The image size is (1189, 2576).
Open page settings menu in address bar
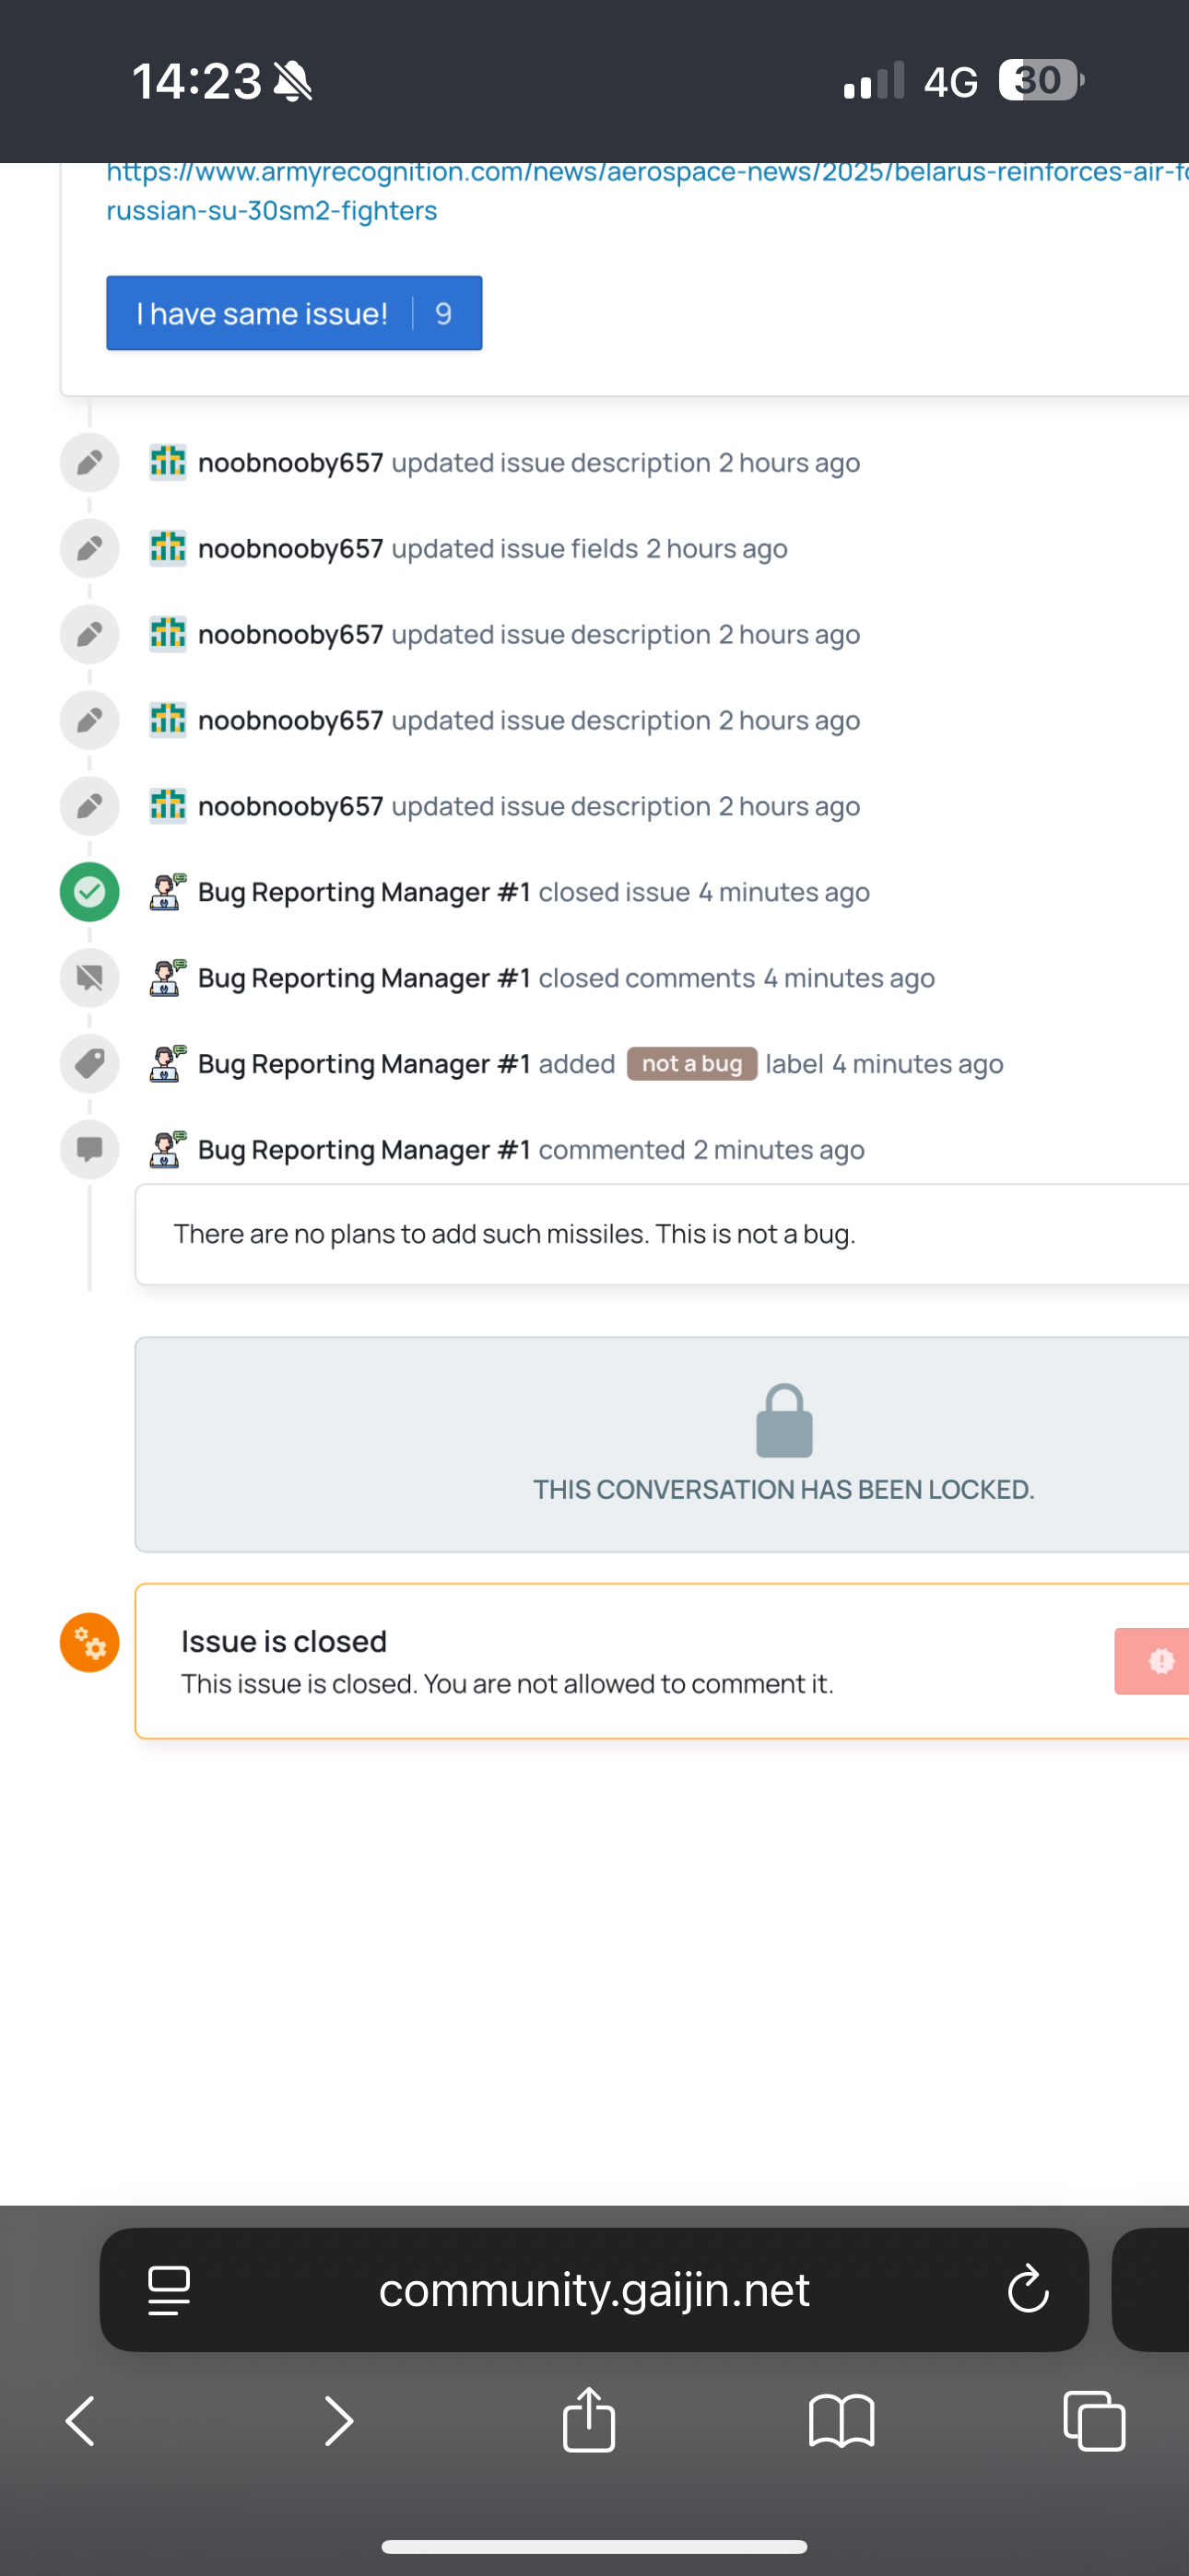170,2289
